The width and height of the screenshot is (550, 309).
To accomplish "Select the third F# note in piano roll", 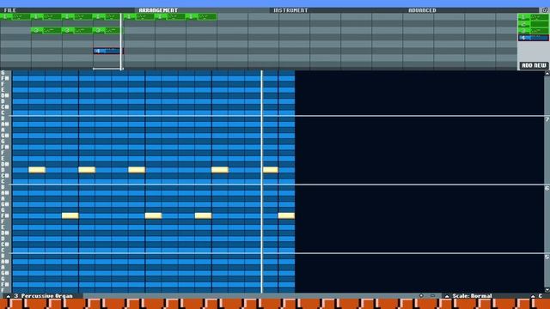I will 203,215.
